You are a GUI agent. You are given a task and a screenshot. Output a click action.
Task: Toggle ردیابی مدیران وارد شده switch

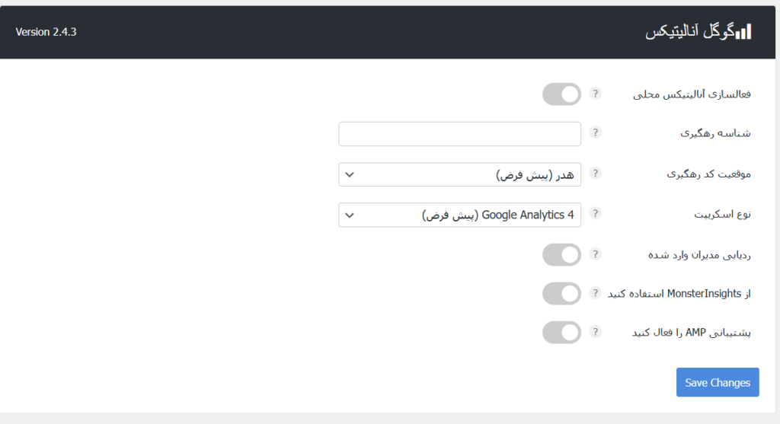click(561, 254)
